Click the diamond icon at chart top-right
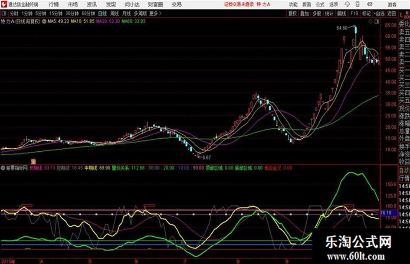This screenshot has height=264, width=410. (370, 22)
